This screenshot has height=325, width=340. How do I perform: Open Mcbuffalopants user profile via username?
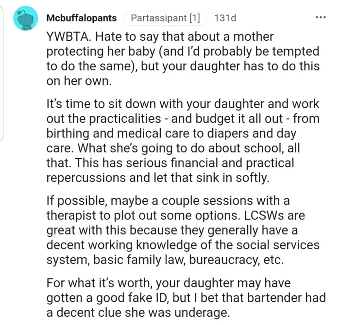tap(82, 18)
